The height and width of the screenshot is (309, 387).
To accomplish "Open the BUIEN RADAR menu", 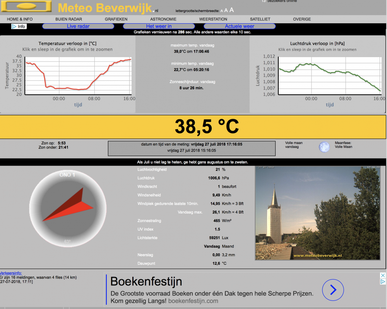I will tap(68, 19).
